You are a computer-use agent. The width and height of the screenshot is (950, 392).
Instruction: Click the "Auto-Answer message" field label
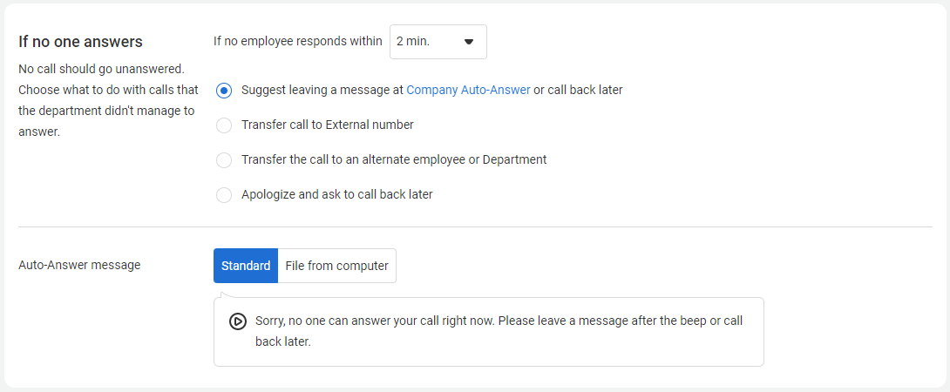click(x=79, y=266)
